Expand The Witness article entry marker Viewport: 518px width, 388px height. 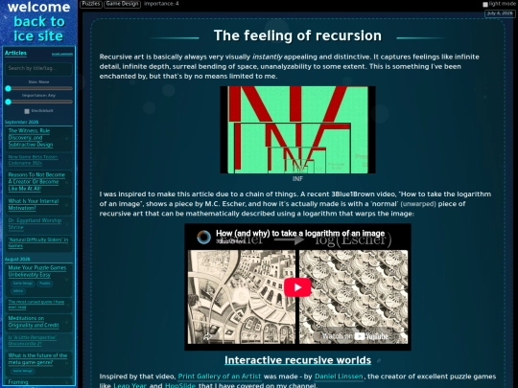pos(67,138)
